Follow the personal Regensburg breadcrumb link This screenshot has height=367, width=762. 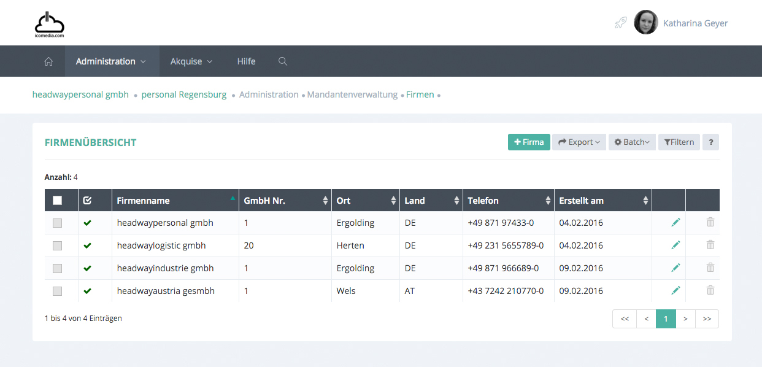(x=183, y=95)
